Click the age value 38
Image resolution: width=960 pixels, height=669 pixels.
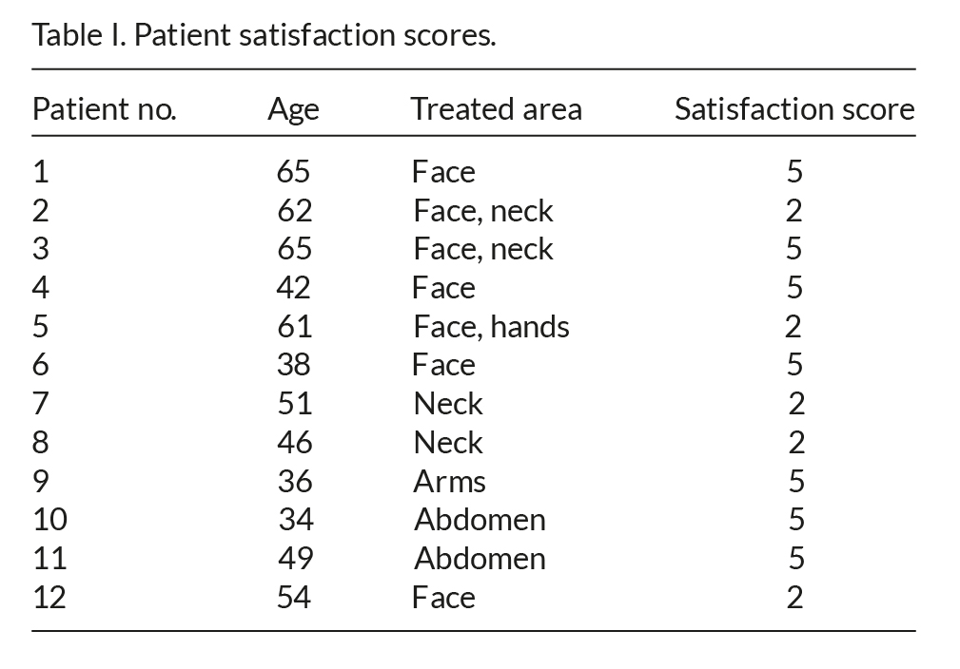[295, 365]
